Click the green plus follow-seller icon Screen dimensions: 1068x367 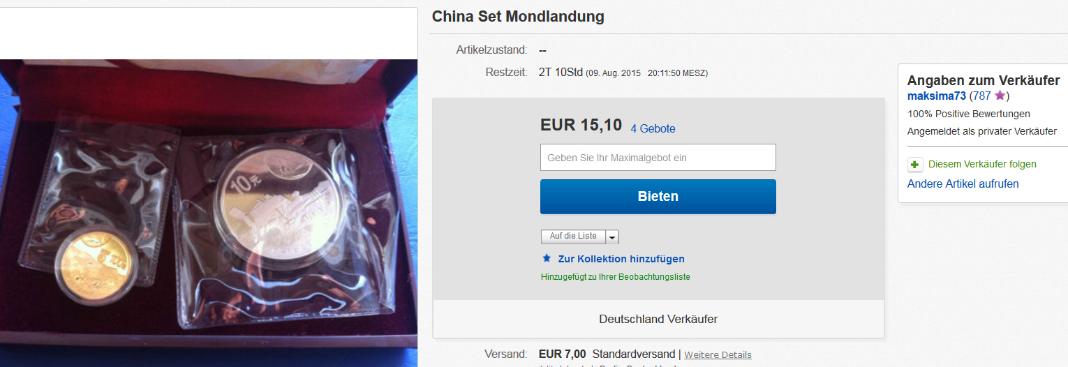pos(914,165)
